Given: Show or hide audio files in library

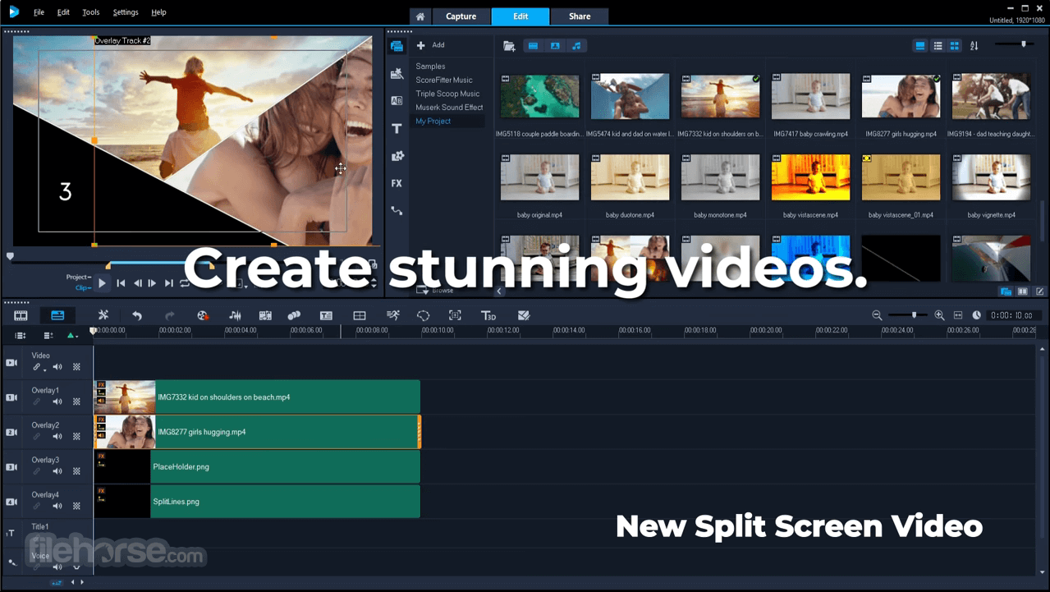Looking at the screenshot, I should [576, 46].
